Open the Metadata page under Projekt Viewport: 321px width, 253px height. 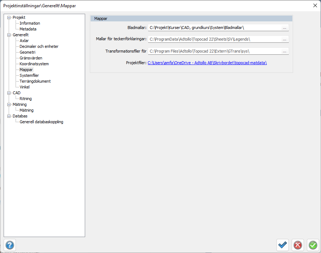28,29
